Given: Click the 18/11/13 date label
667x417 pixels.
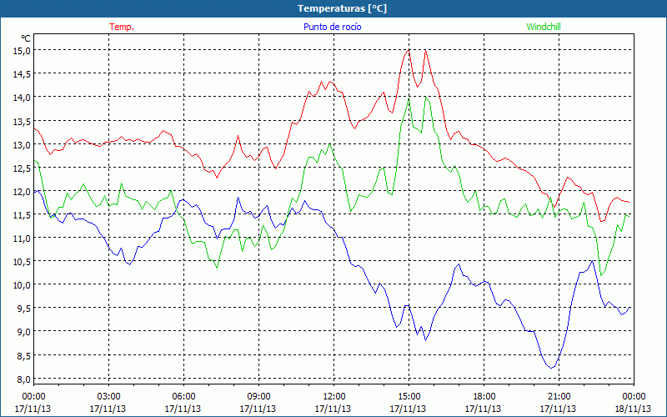Looking at the screenshot, I should [x=634, y=409].
